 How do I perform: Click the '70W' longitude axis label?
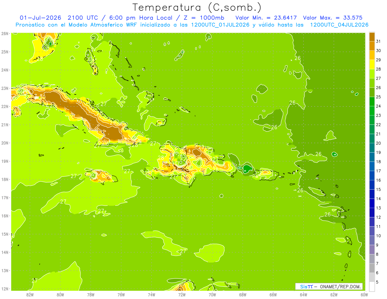click(212, 294)
